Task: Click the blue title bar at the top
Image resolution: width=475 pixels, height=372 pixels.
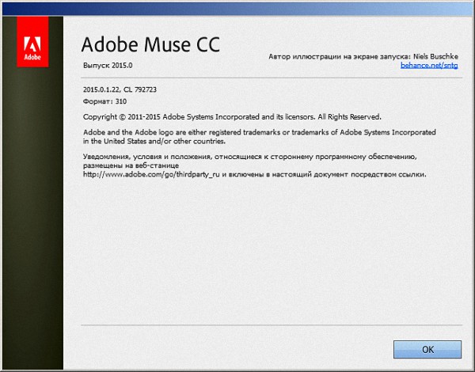Action: [x=237, y=7]
